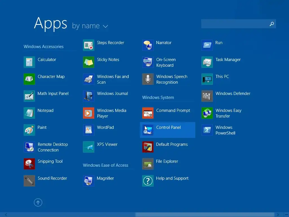The height and width of the screenshot is (217, 289).
Task: Open the Control Panel icon
Action: point(148,130)
